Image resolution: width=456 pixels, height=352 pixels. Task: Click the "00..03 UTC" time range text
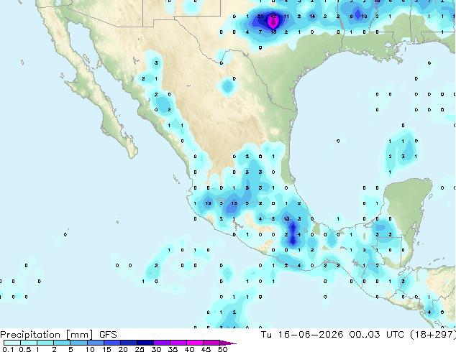pos(377,335)
